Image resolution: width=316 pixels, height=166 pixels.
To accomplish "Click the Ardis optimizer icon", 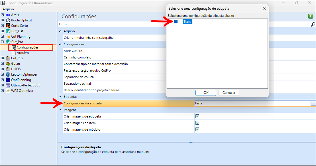I will [x=8, y=15].
